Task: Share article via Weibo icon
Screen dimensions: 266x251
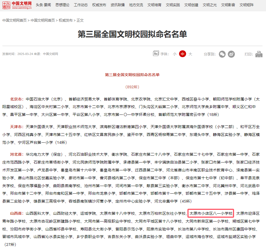Action: (231, 54)
